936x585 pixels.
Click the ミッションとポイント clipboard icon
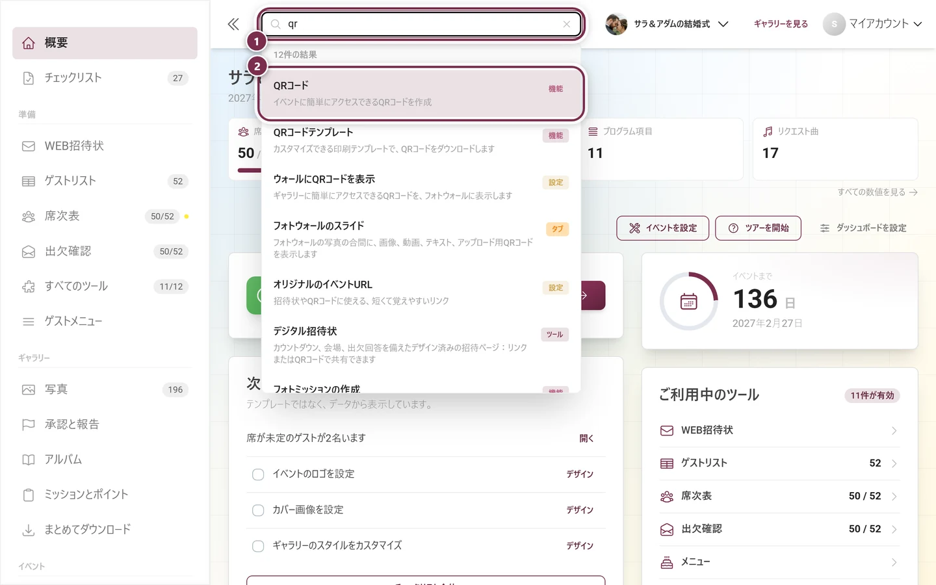29,495
